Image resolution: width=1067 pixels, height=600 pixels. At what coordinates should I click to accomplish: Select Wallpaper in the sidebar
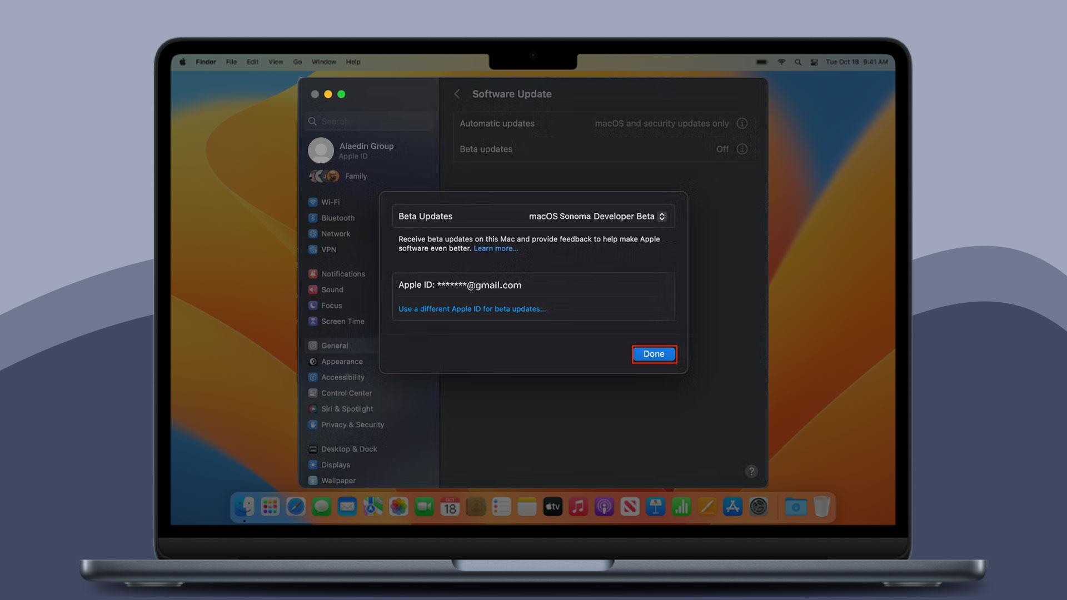pyautogui.click(x=332, y=481)
